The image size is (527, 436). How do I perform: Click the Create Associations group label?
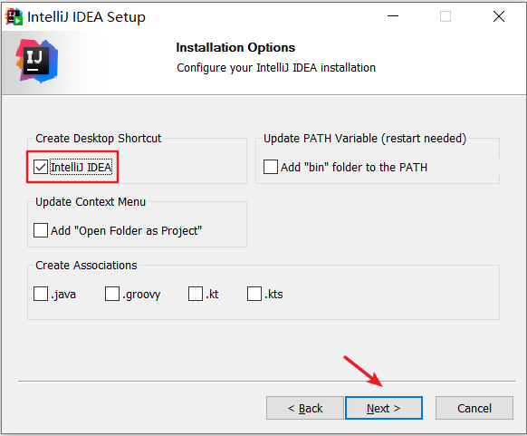click(86, 265)
